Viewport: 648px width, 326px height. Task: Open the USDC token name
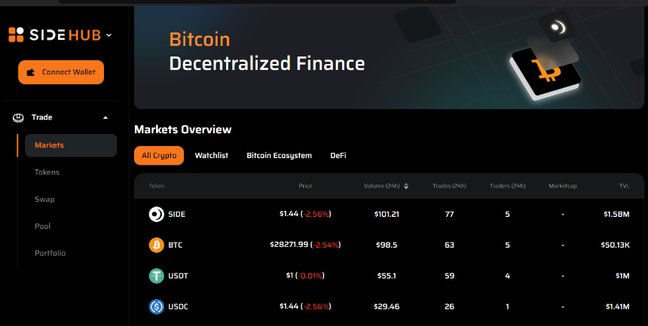tap(178, 306)
